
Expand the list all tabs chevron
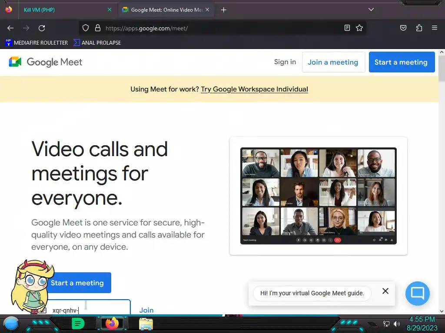click(x=371, y=10)
